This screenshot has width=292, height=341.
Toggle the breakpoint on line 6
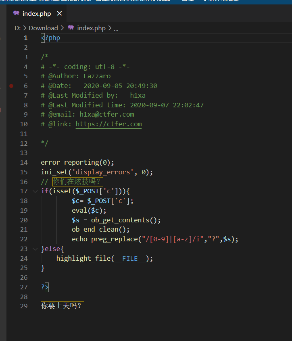tap(11, 86)
